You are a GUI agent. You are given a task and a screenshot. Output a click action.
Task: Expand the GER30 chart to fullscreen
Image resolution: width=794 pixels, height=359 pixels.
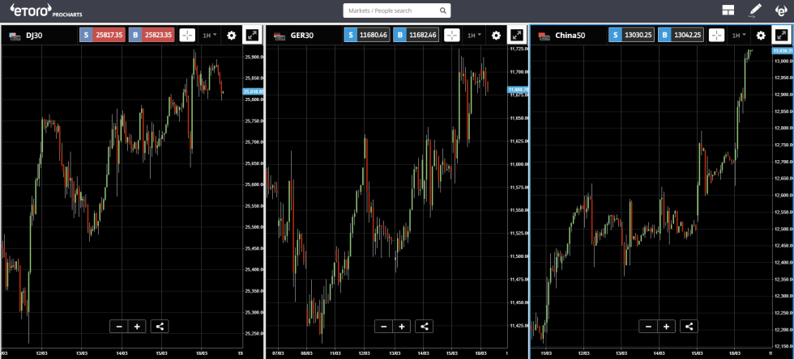pyautogui.click(x=517, y=36)
